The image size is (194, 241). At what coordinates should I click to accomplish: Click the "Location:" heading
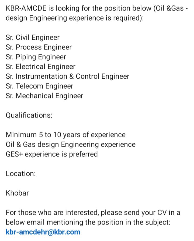20,174
